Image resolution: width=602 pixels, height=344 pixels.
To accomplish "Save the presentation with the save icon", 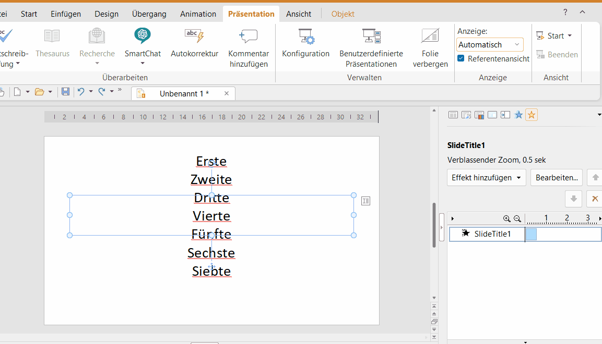I will [65, 91].
